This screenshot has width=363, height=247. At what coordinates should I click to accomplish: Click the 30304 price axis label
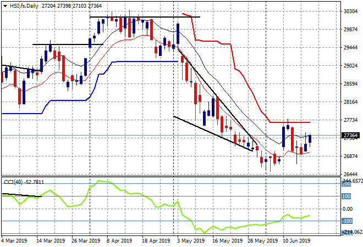point(350,11)
